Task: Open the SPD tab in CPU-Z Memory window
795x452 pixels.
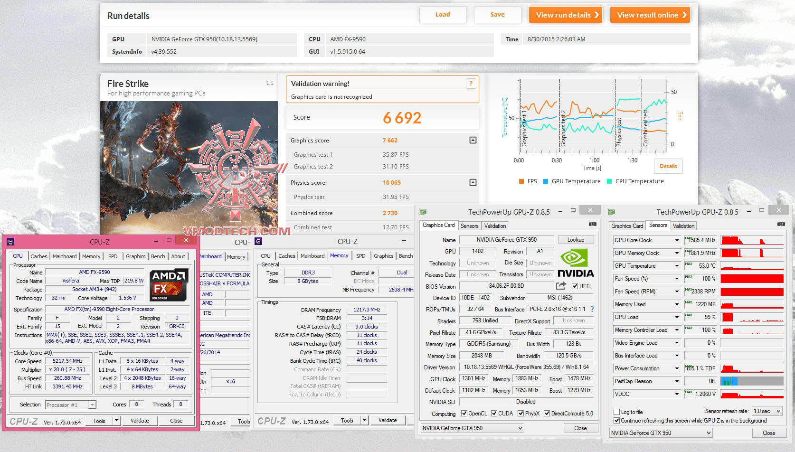Action: (361, 256)
